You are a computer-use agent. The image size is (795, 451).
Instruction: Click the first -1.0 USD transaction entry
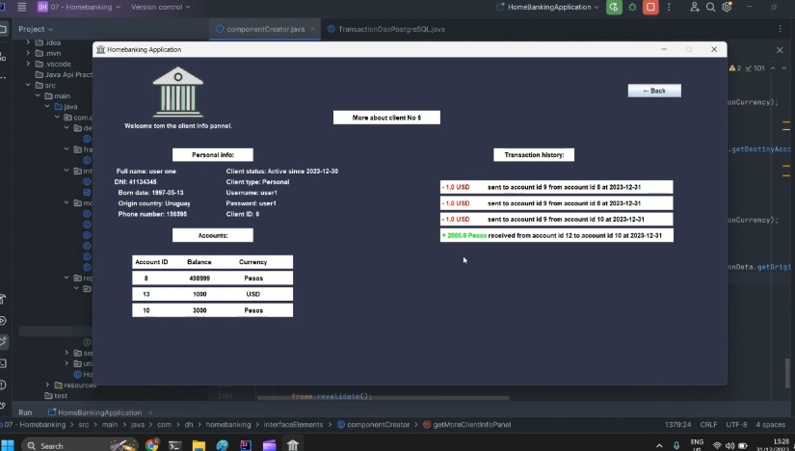pos(557,187)
